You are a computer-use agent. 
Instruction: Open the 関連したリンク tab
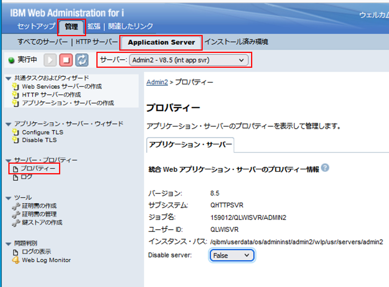click(131, 26)
